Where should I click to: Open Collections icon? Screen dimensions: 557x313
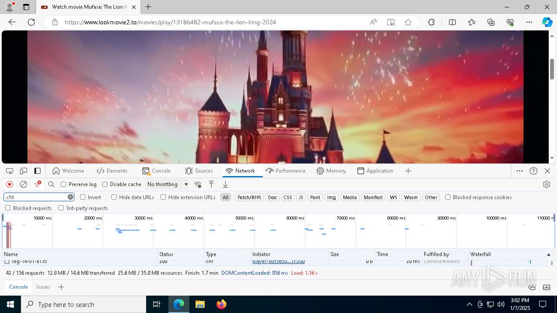point(491,22)
